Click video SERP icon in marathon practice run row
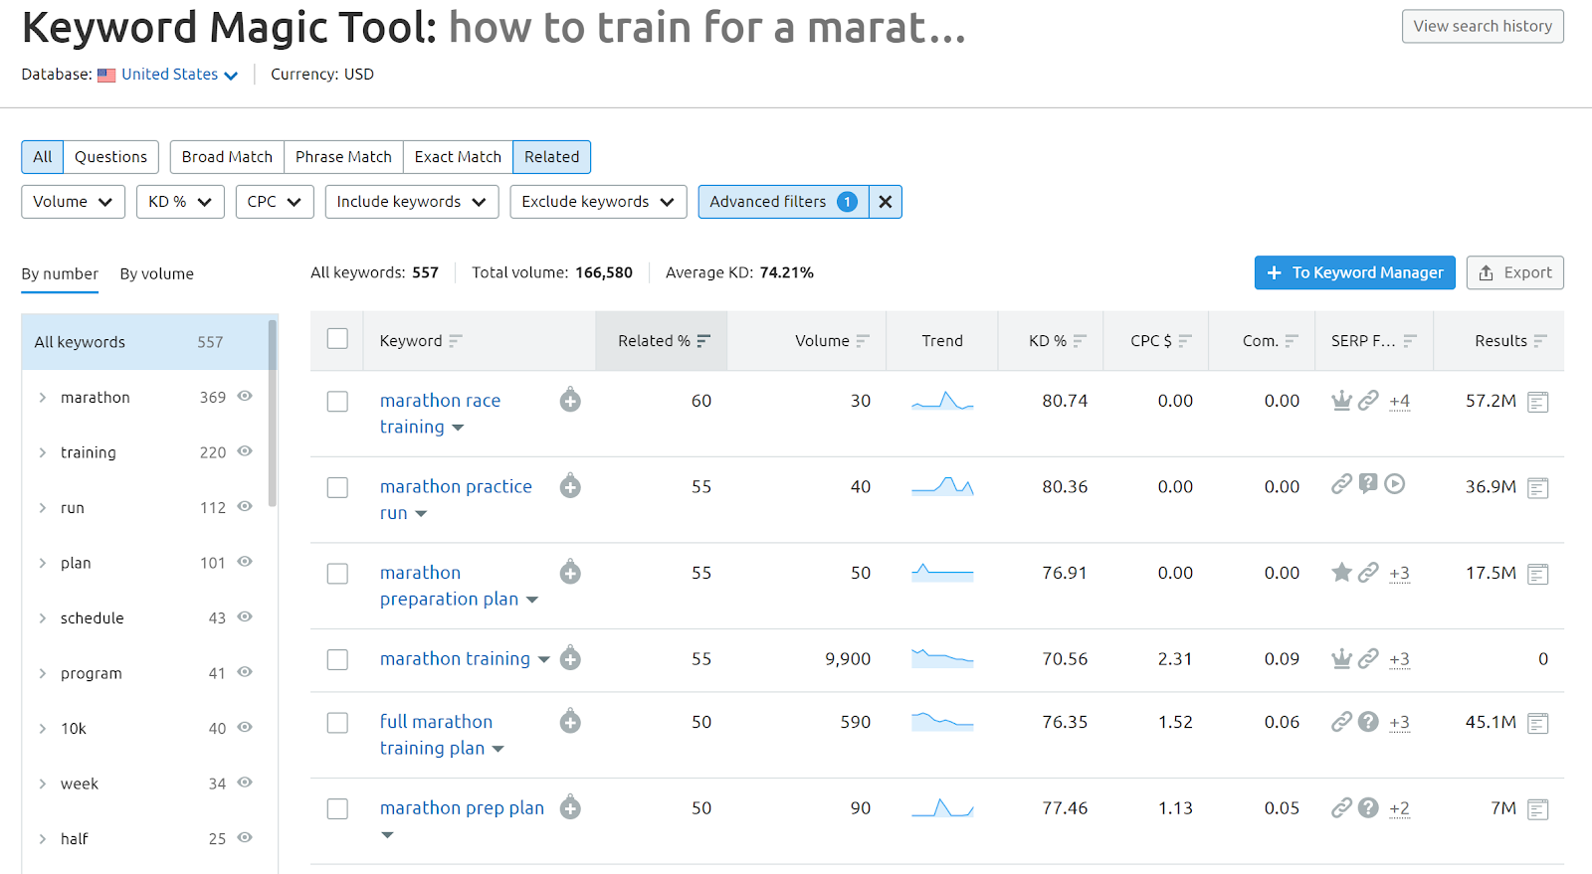Screen dimensions: 1592x874 pos(1395,484)
